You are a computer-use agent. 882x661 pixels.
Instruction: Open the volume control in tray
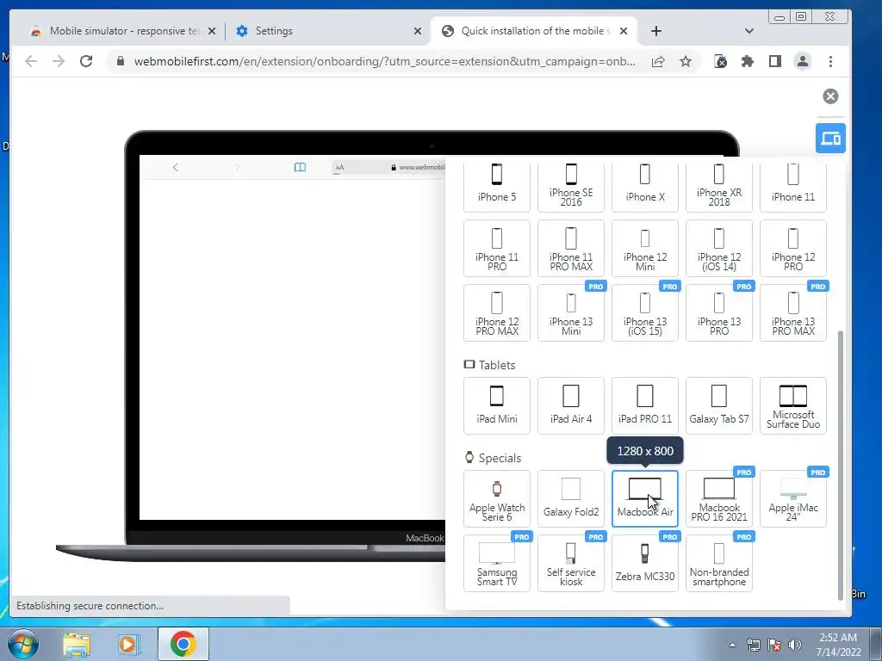pos(795,645)
